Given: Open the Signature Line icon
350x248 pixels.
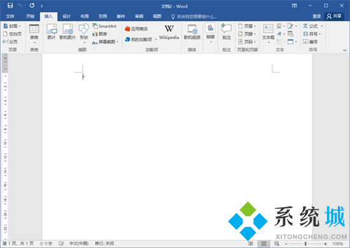Looking at the screenshot, I should (292, 26).
